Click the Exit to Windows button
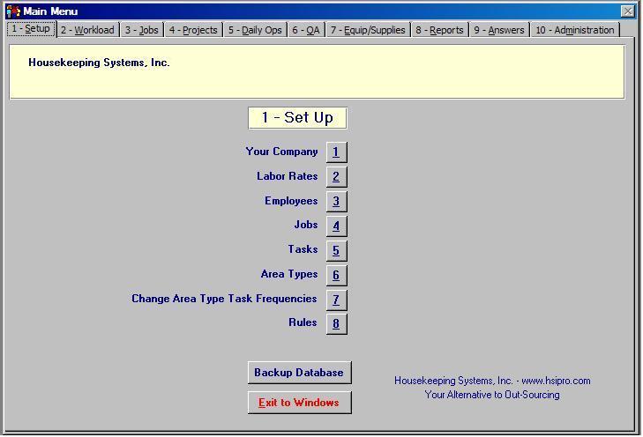 click(x=299, y=402)
